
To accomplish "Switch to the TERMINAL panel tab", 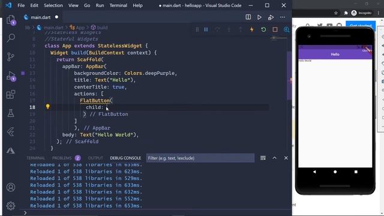I will pyautogui.click(x=35, y=158).
